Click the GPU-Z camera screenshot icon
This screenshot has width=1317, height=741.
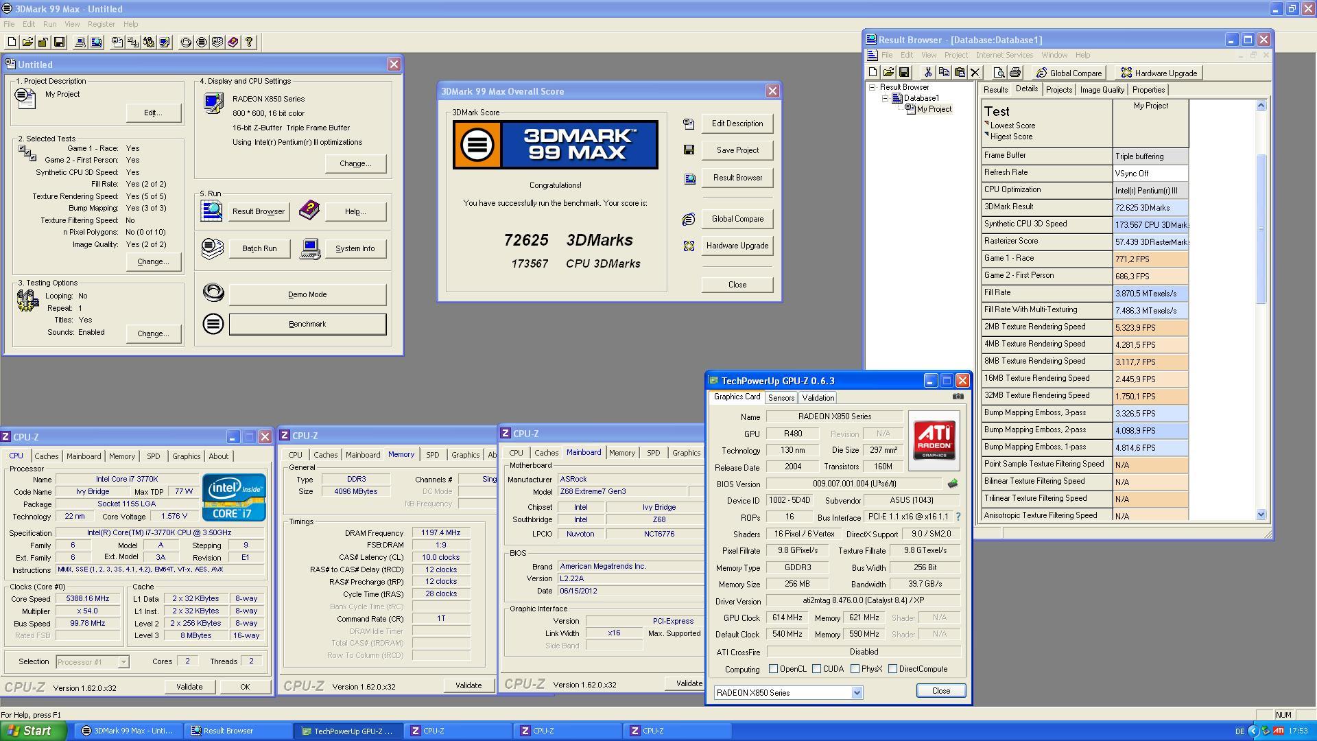point(958,397)
